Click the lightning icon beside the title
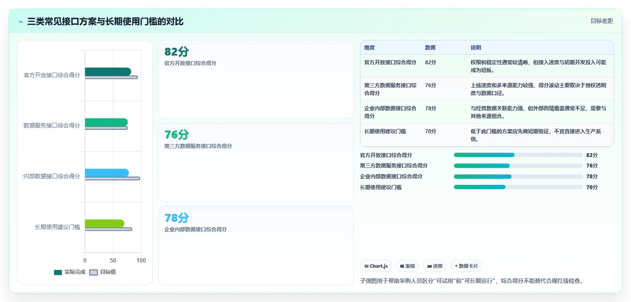 tap(20, 22)
